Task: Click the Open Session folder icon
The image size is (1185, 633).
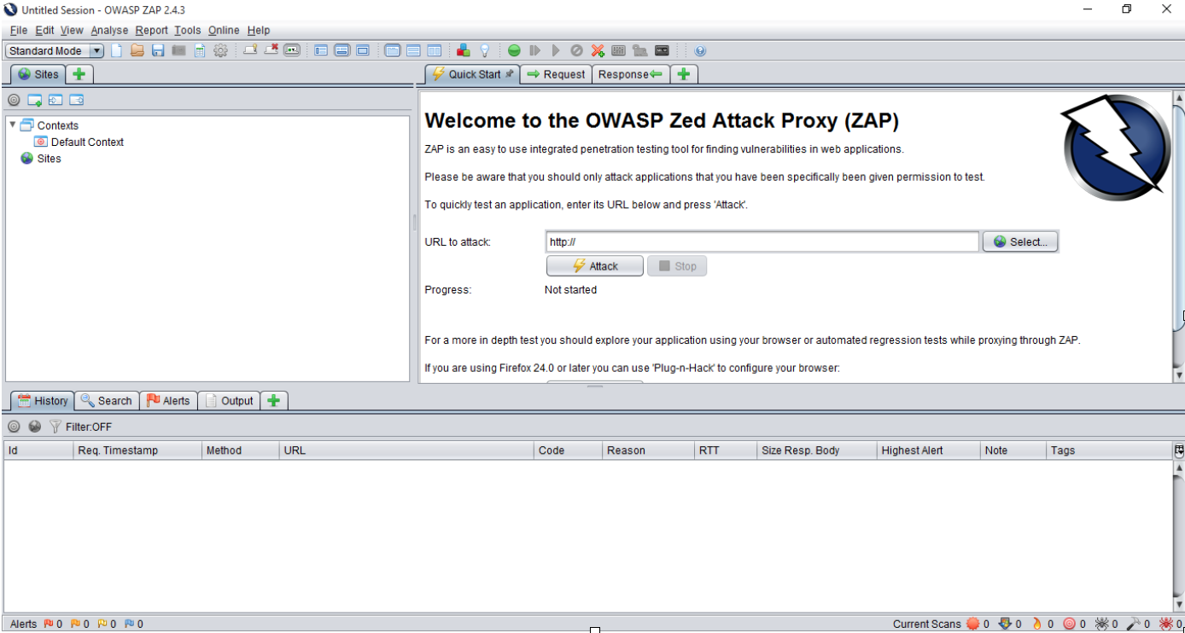Action: [x=137, y=51]
